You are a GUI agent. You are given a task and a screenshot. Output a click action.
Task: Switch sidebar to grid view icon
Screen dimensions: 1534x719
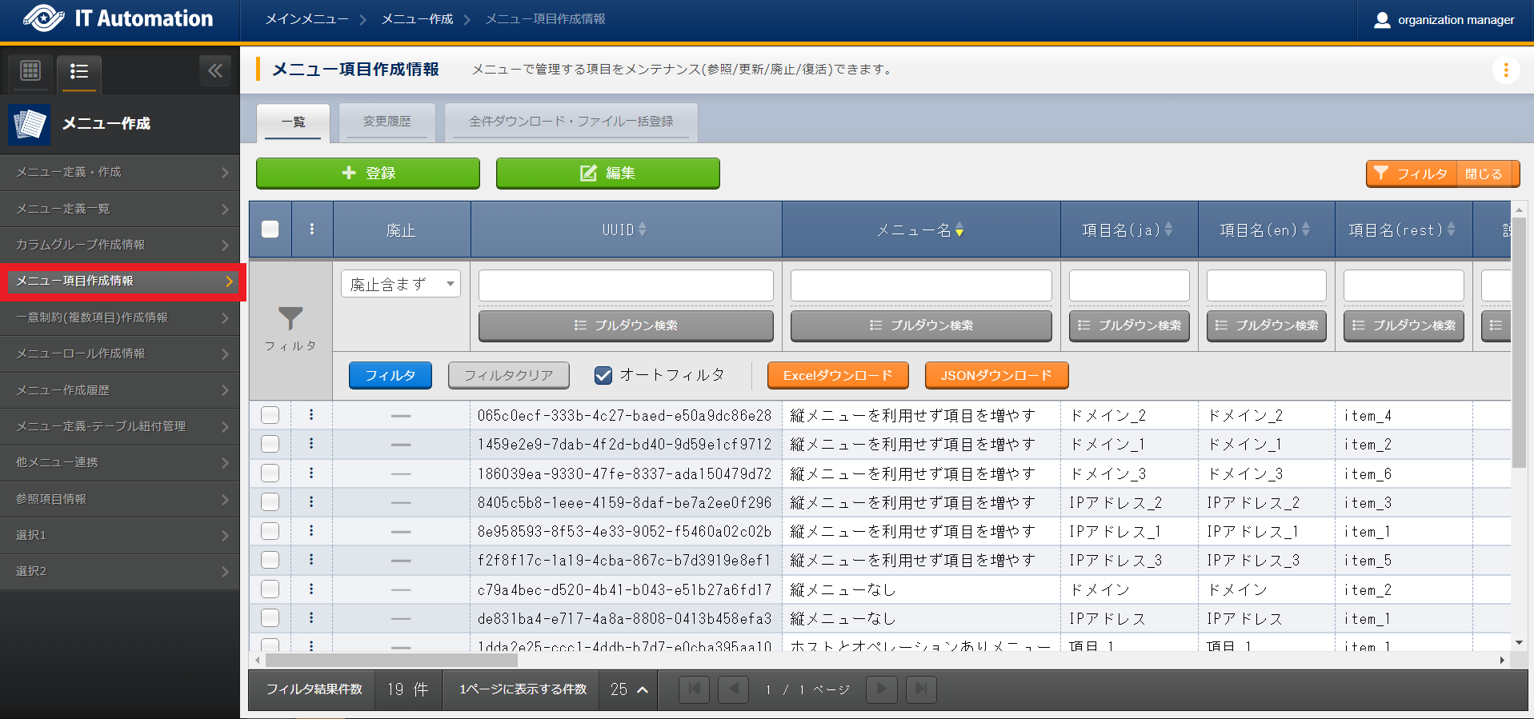point(30,71)
